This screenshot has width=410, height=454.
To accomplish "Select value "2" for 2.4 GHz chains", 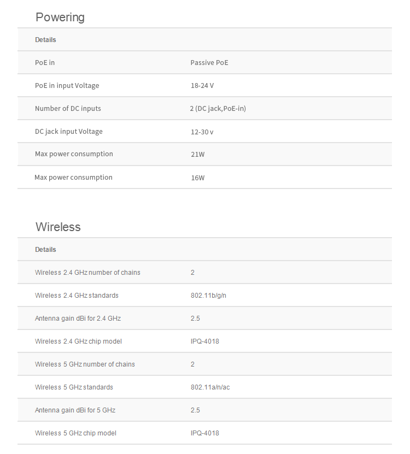I will [x=192, y=273].
